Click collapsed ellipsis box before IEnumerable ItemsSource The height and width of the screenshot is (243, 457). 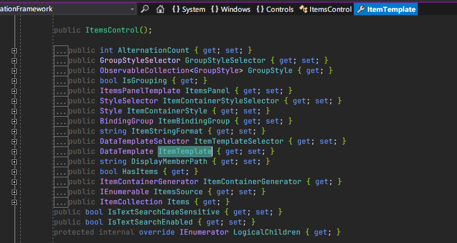coord(61,192)
